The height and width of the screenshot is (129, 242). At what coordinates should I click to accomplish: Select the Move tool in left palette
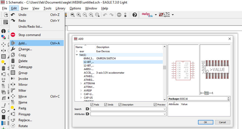[3, 45]
